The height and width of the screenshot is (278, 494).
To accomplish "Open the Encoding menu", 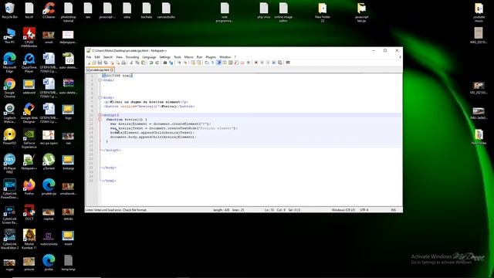I will [132, 57].
